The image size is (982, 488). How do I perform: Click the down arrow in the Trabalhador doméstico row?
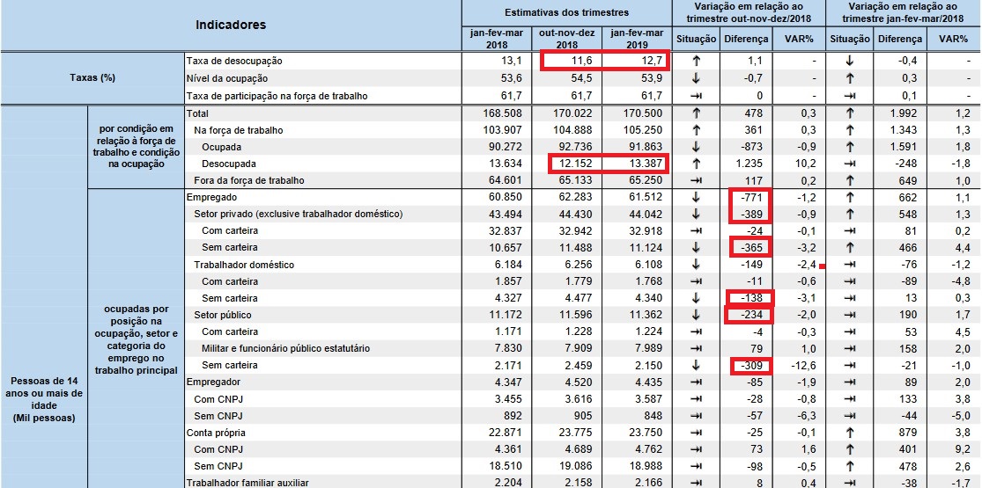pos(696,265)
